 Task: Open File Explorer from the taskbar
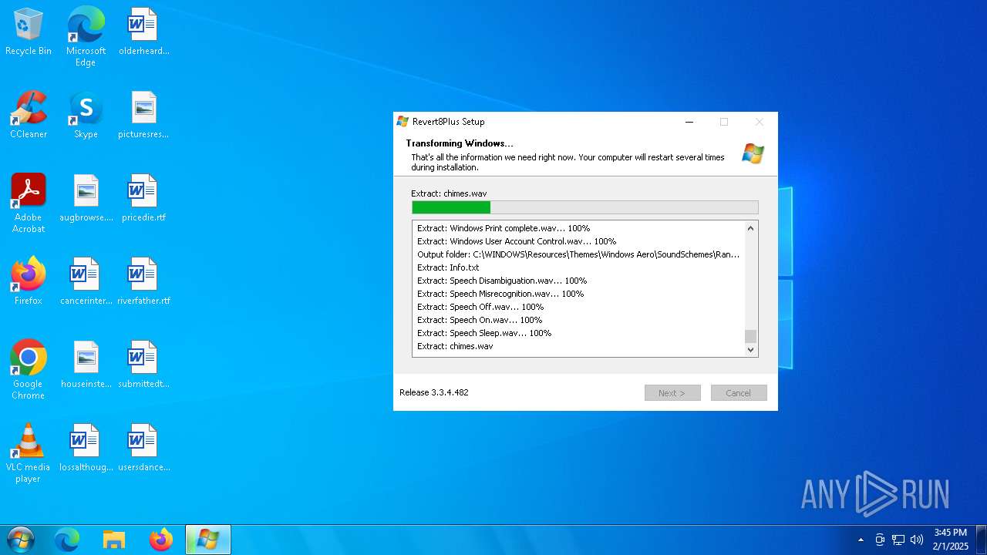pyautogui.click(x=114, y=540)
